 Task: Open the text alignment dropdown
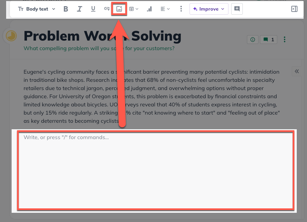click(x=165, y=9)
